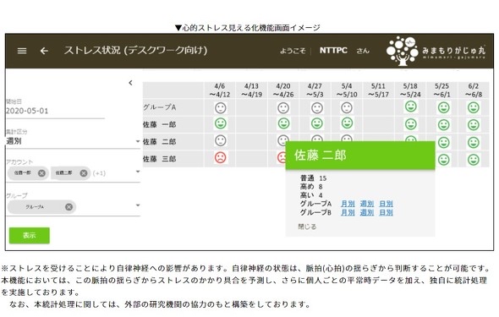The height and width of the screenshot is (317, 499).
Task: Click 佐藤 二郎 green face for 5/25~6/1
Action: 443,143
